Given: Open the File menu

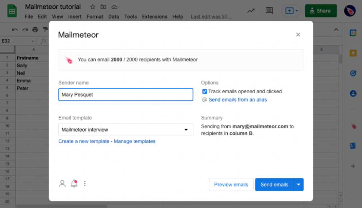Looking at the screenshot, I should [28, 17].
